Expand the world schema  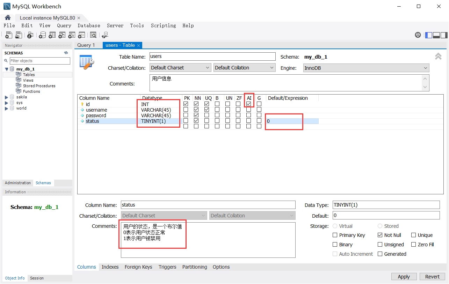tap(6, 108)
